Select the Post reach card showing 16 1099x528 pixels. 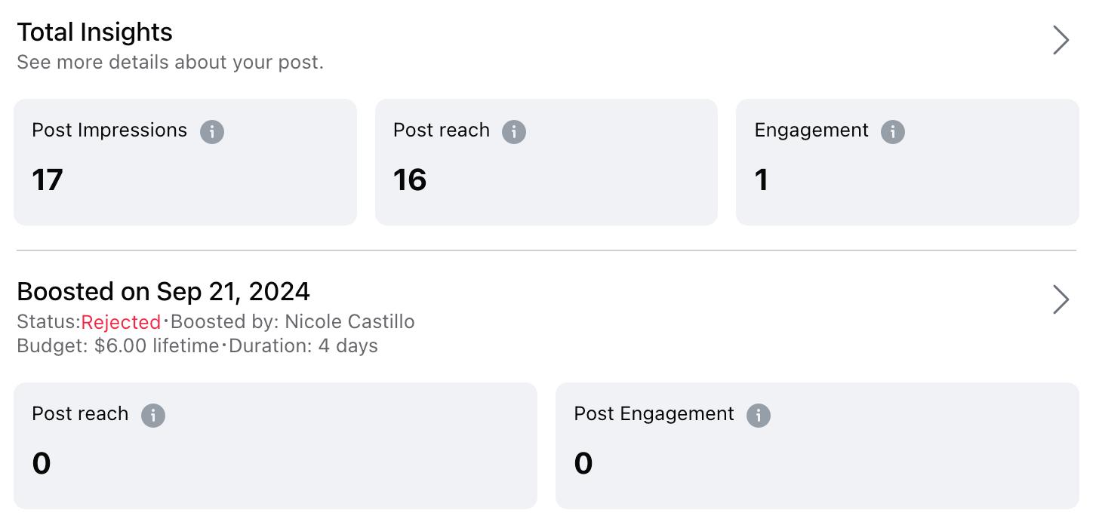tap(546, 162)
